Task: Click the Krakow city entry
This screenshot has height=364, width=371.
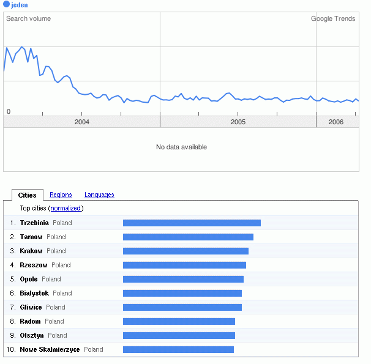Action: (x=31, y=251)
